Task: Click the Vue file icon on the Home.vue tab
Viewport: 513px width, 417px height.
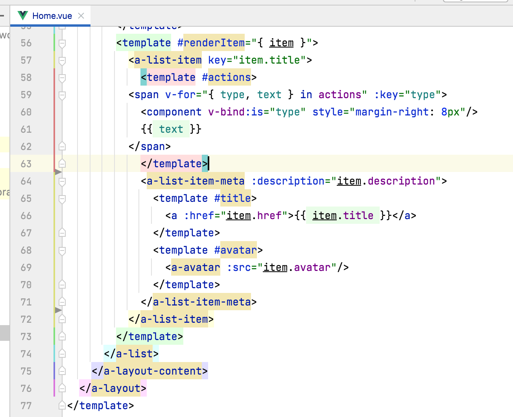Action: point(23,16)
